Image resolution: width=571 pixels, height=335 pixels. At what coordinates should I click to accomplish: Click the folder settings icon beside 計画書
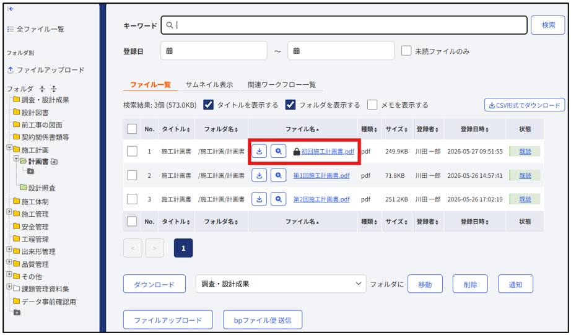tap(54, 162)
